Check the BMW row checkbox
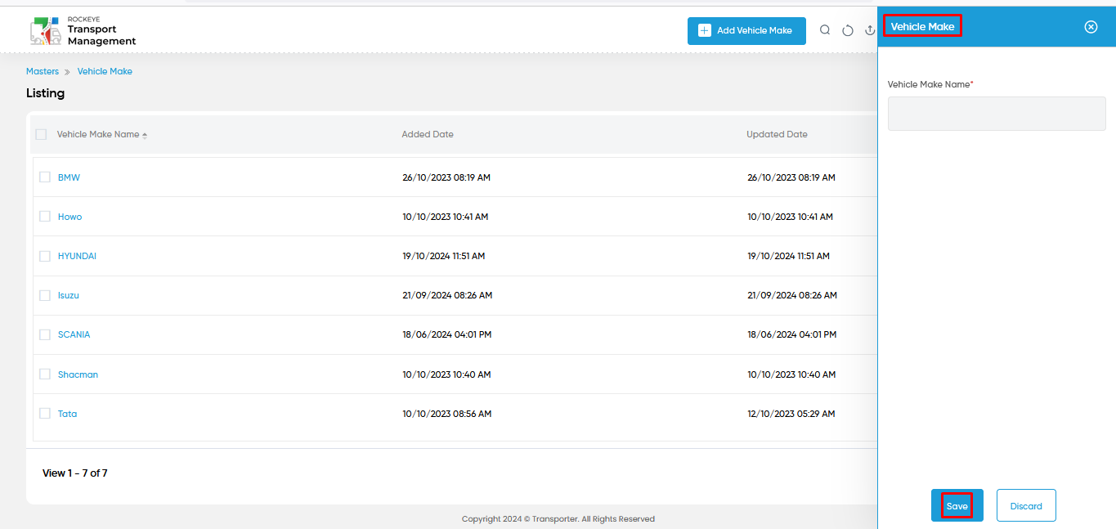The width and height of the screenshot is (1116, 529). pyautogui.click(x=45, y=177)
